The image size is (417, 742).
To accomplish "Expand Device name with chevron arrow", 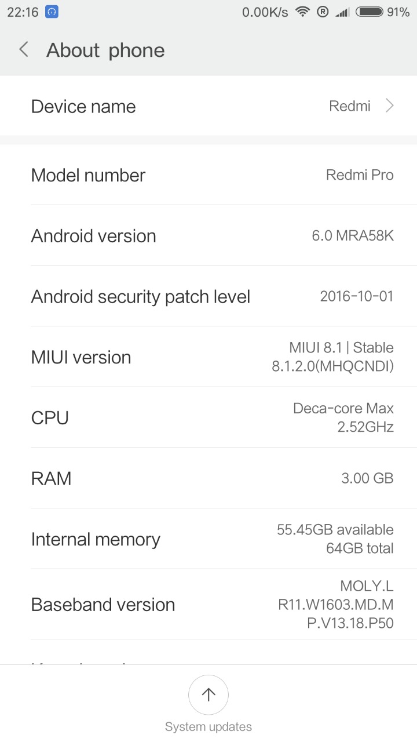I will (x=390, y=106).
